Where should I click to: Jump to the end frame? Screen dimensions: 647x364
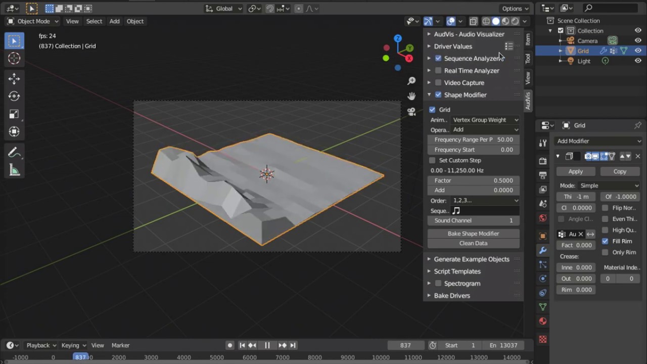tap(293, 345)
